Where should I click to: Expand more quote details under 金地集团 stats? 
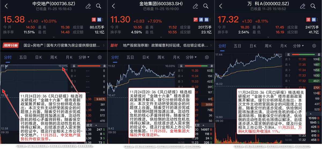point(161,38)
